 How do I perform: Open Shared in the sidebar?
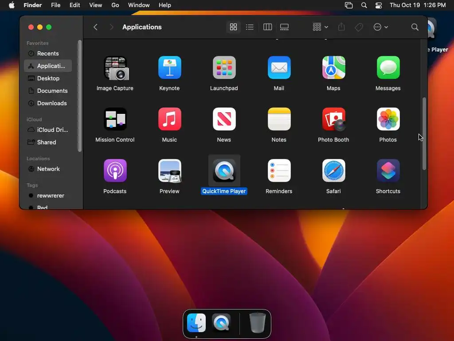[x=48, y=143]
